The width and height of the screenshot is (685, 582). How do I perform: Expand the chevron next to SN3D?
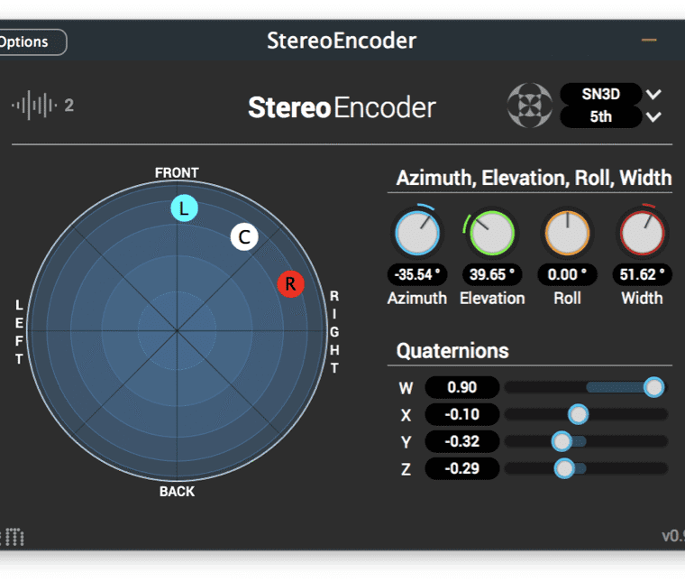654,94
